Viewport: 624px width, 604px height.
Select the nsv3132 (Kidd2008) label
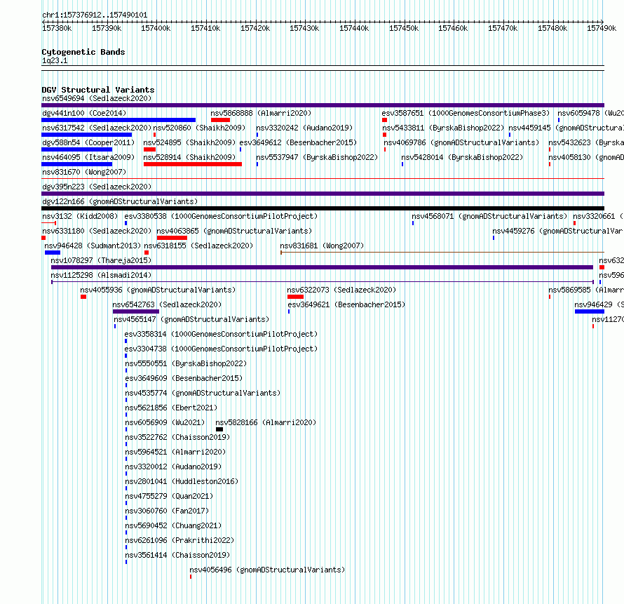(x=80, y=216)
